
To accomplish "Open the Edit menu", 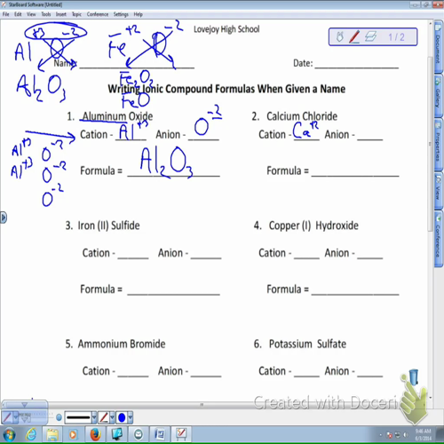I will [x=18, y=14].
